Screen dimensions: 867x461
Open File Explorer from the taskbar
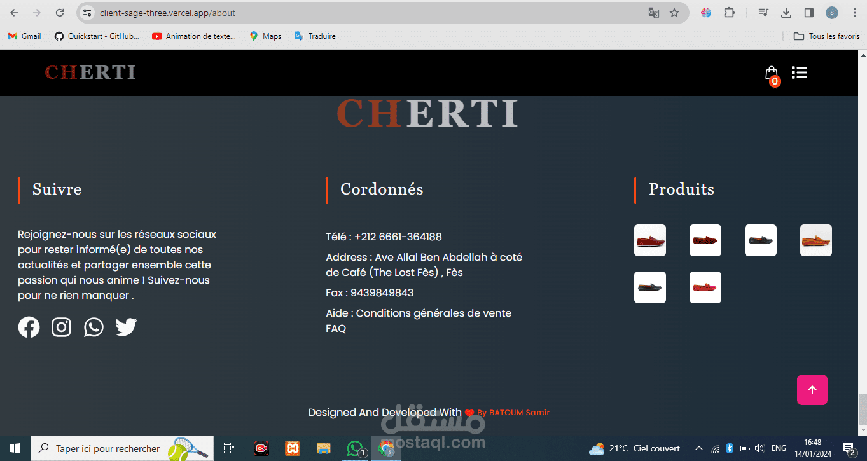(x=324, y=448)
